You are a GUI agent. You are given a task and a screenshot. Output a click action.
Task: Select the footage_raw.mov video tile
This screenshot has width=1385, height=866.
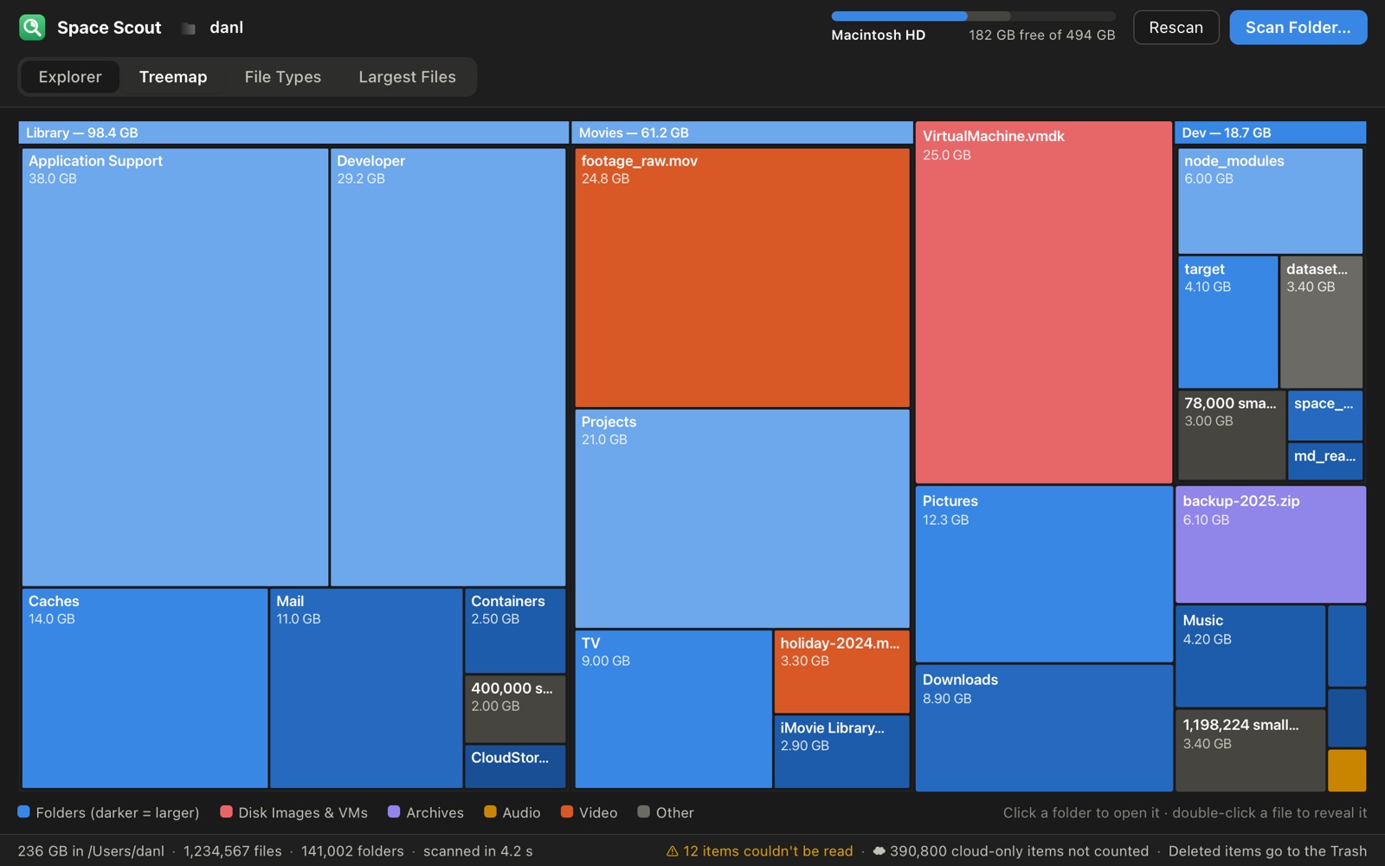point(742,278)
